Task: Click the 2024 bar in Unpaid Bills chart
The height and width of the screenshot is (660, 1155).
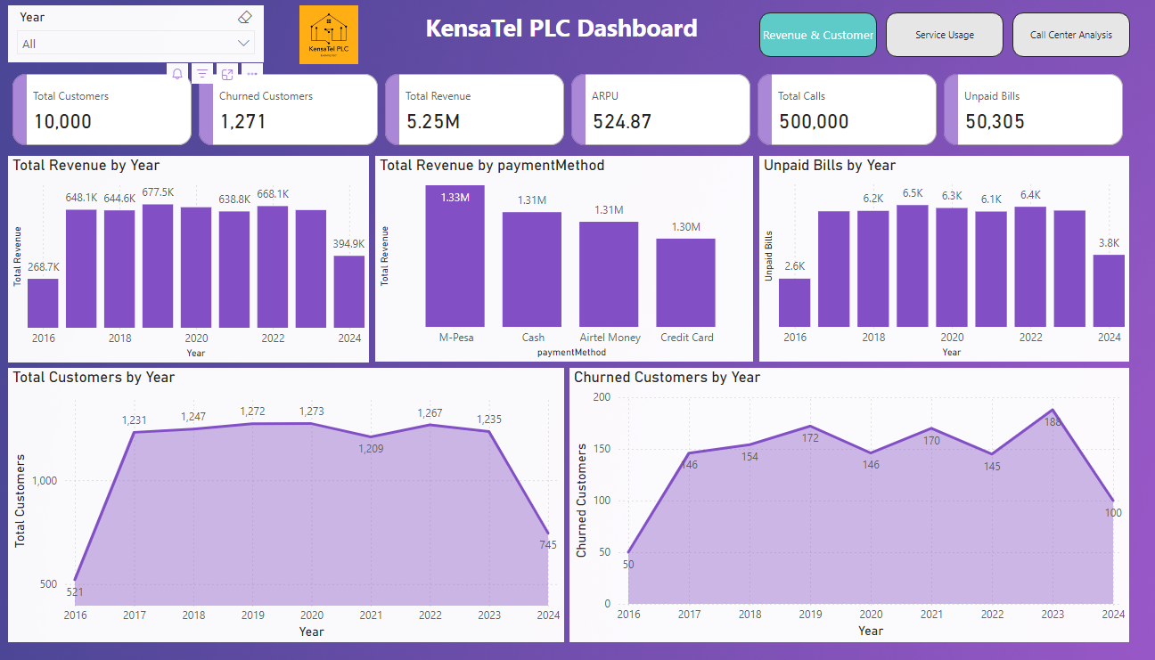Action: [x=1109, y=289]
